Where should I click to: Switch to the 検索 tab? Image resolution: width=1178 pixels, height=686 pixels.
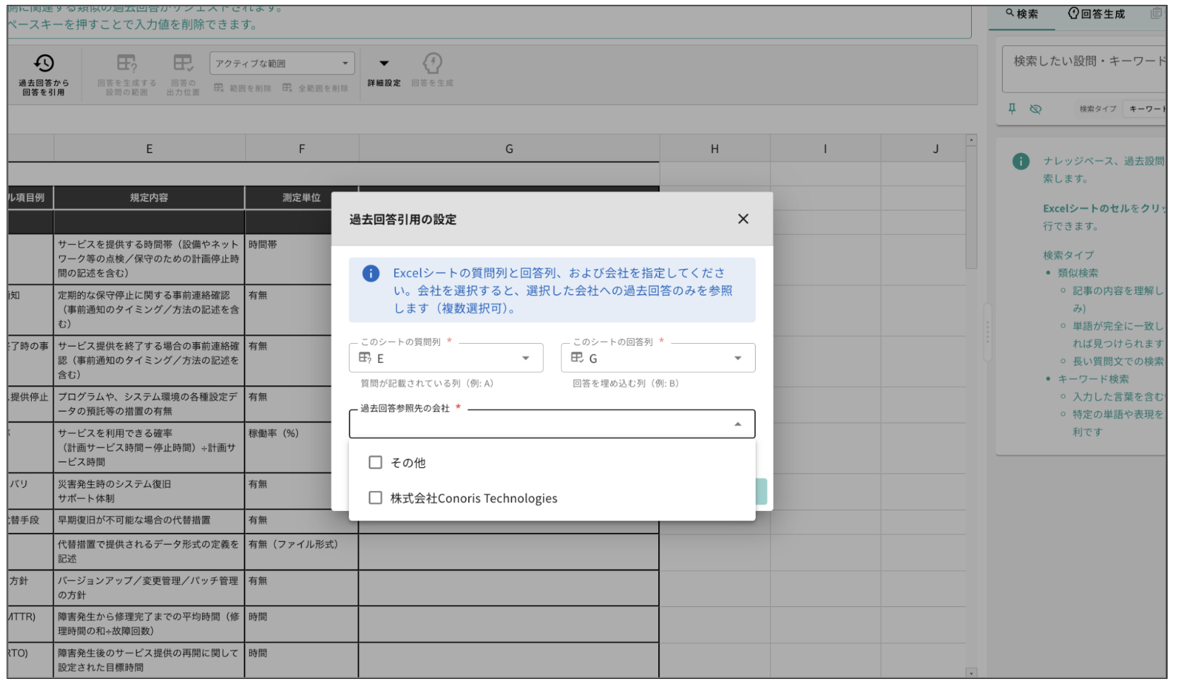(x=1022, y=14)
